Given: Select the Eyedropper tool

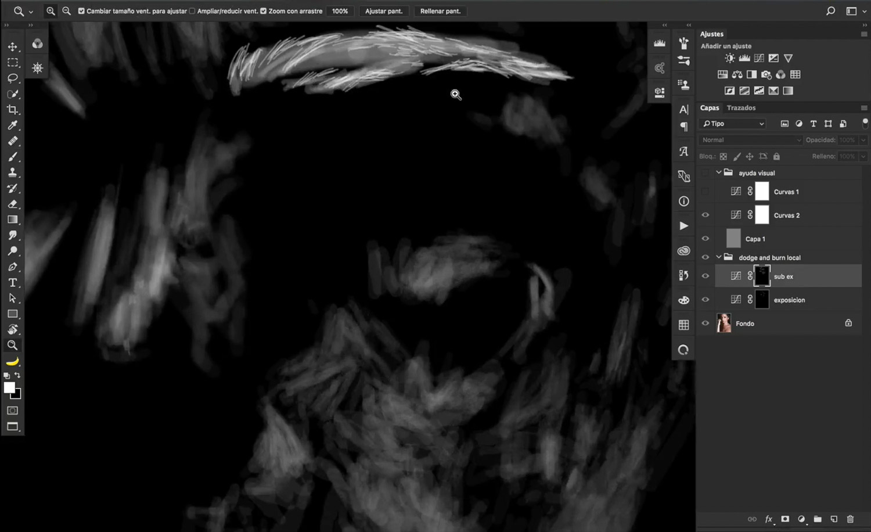Looking at the screenshot, I should (x=12, y=125).
